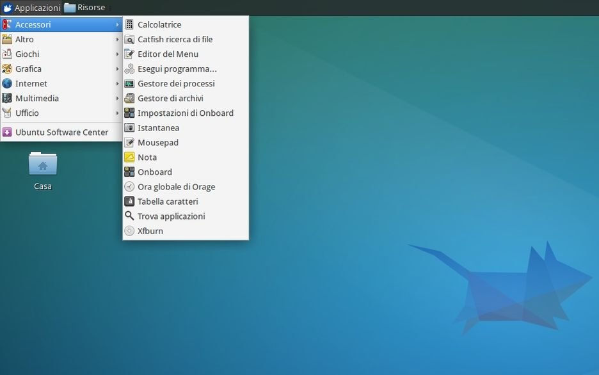Open Editor del Menu entry
This screenshot has width=599, height=375.
tap(168, 54)
